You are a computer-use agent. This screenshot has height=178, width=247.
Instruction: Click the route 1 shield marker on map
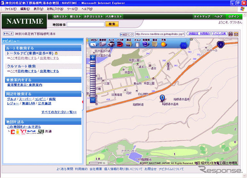click(220, 45)
